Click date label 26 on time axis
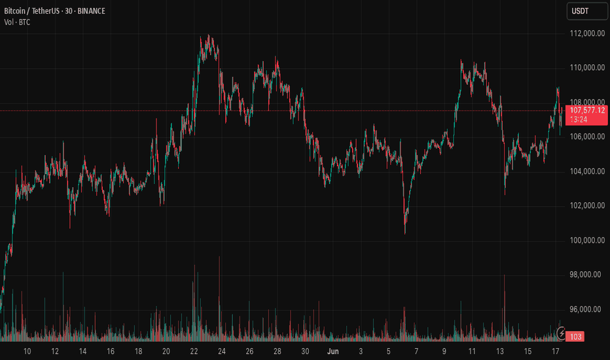Viewport: 610px width, 360px height. (250, 351)
